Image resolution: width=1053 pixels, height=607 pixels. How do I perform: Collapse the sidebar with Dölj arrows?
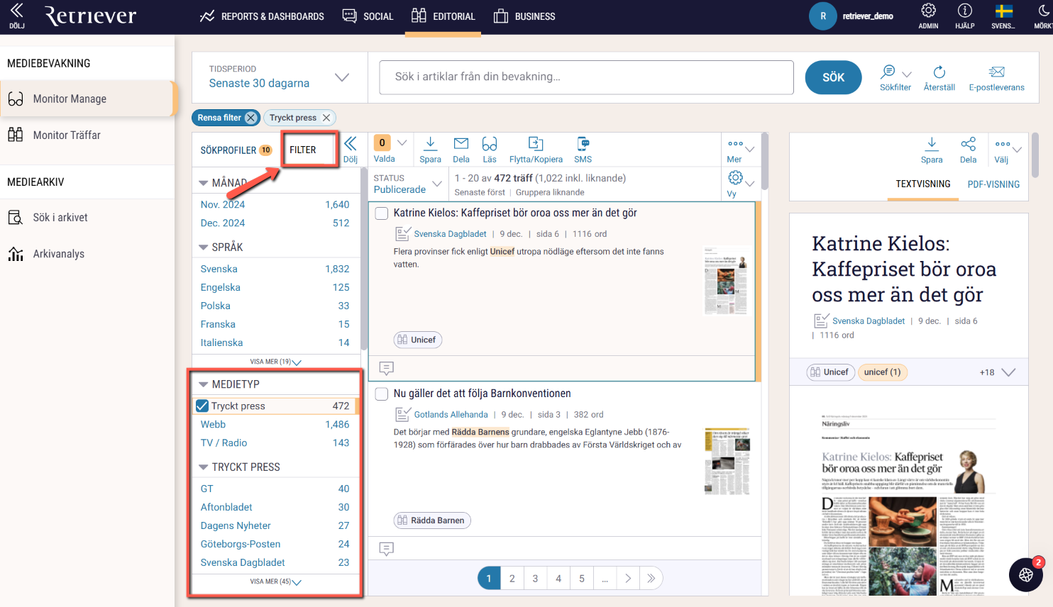pyautogui.click(x=16, y=16)
